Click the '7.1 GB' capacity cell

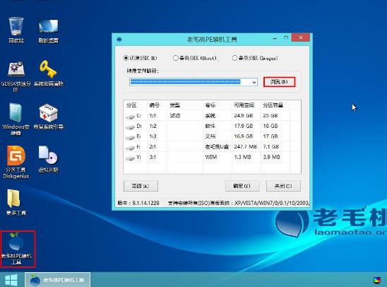click(270, 147)
